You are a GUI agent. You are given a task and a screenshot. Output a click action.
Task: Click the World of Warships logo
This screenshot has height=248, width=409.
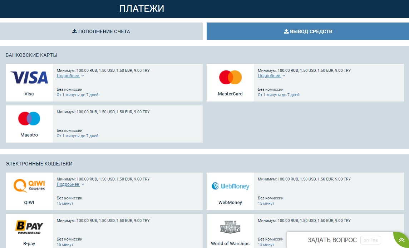(x=230, y=227)
